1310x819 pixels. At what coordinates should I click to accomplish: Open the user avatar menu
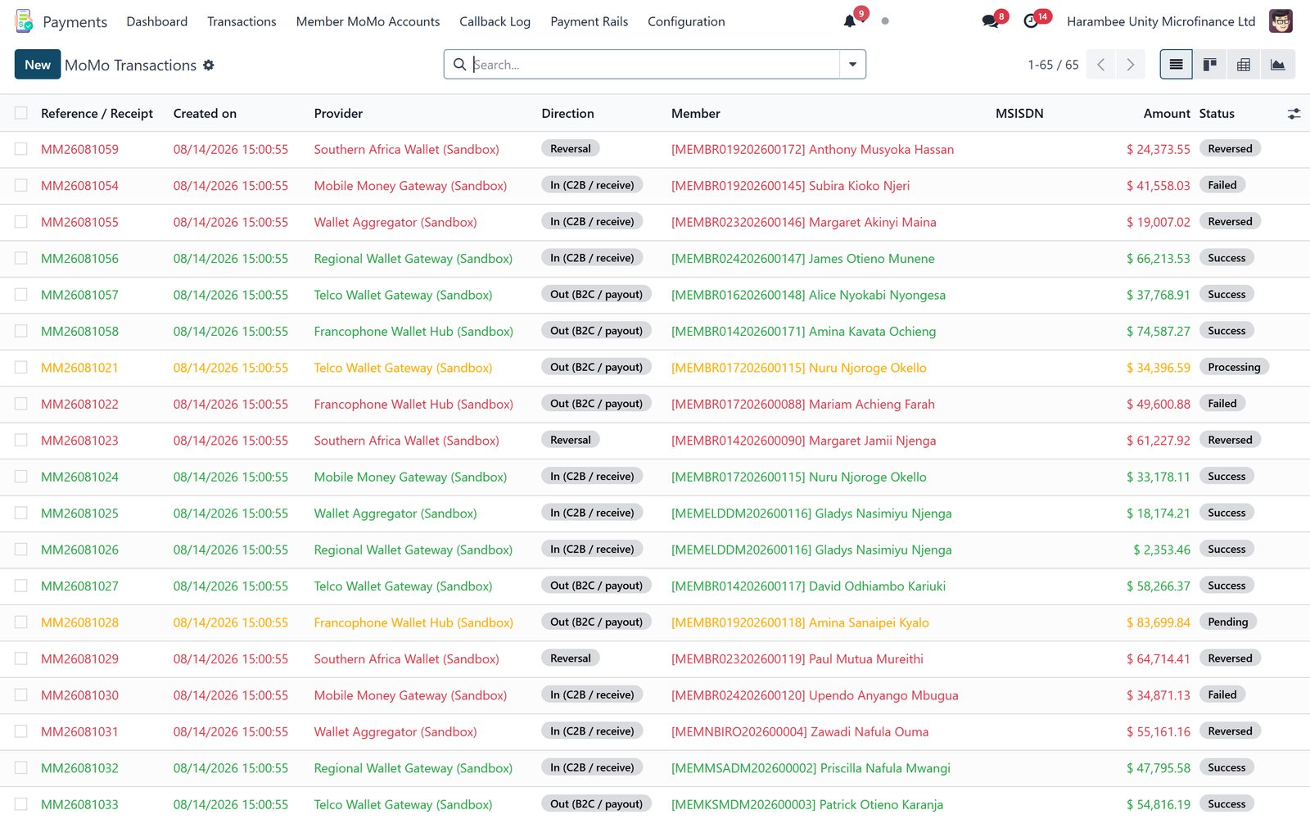click(x=1281, y=21)
